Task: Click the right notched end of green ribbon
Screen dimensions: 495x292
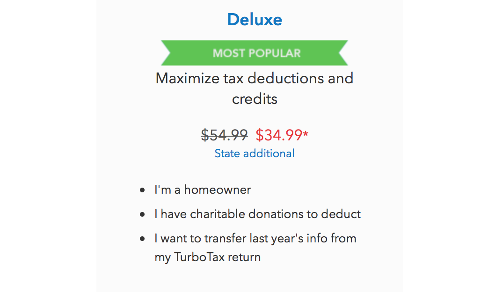Action: pos(343,53)
